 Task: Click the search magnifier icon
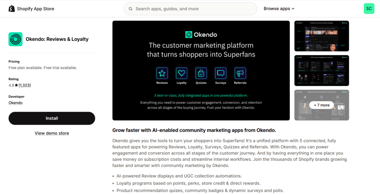tap(130, 9)
